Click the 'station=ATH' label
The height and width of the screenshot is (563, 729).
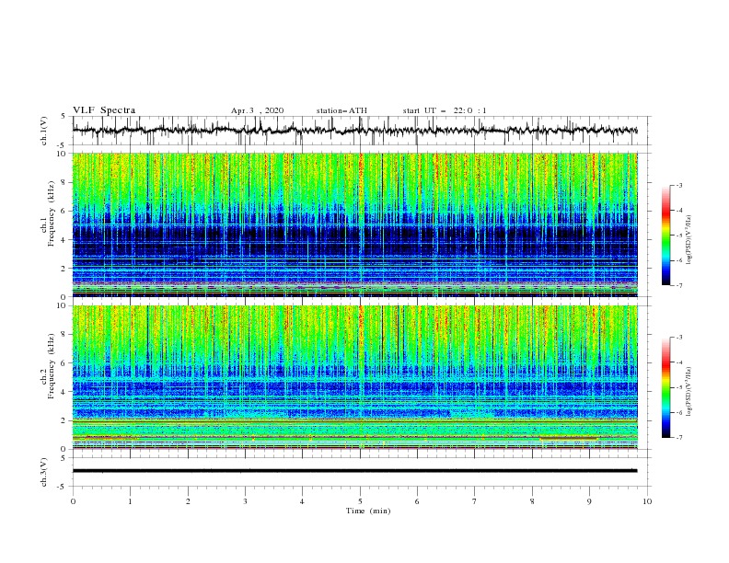[x=341, y=110]
